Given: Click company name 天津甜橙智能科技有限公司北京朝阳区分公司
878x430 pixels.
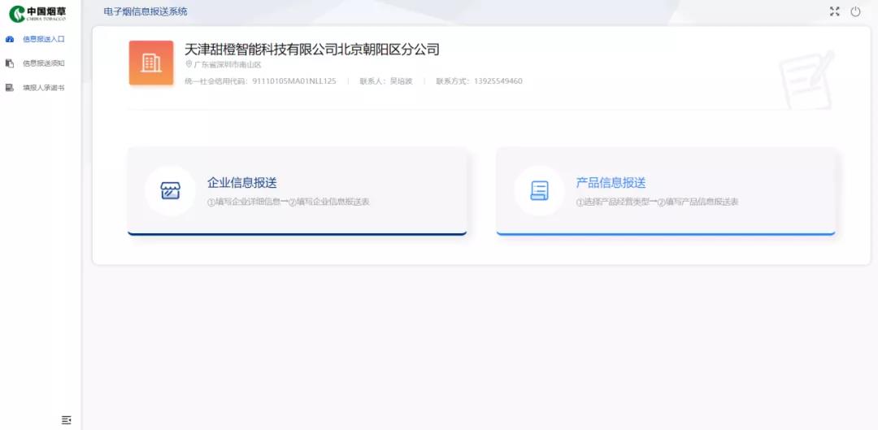Looking at the screenshot, I should [312, 50].
